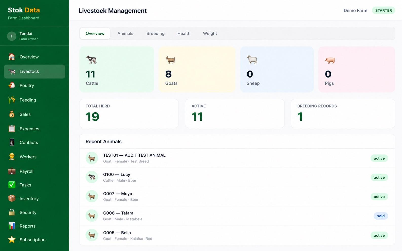Screen dimensions: 402x251
Task: Click the T avatar for Tendai
Action: click(x=12, y=36)
